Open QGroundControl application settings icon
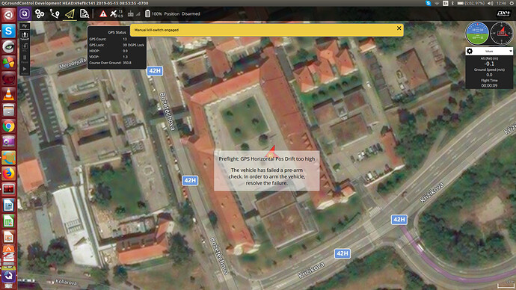Image resolution: width=516 pixels, height=290 pixels. pyautogui.click(x=25, y=13)
